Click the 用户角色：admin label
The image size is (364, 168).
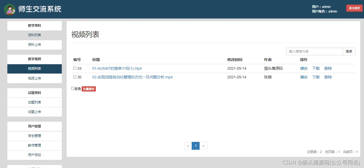coord(325,11)
